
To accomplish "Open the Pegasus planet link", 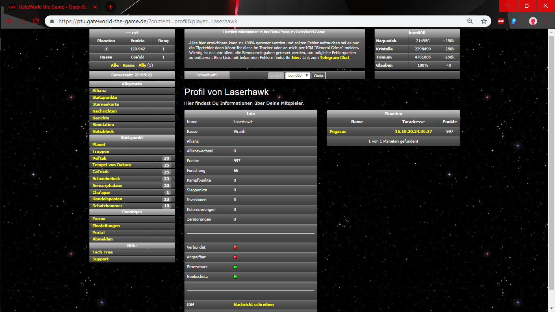I will tap(338, 132).
